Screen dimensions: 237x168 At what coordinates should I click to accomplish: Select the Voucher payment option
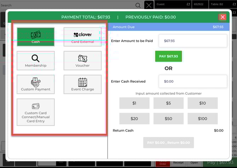click(82, 61)
